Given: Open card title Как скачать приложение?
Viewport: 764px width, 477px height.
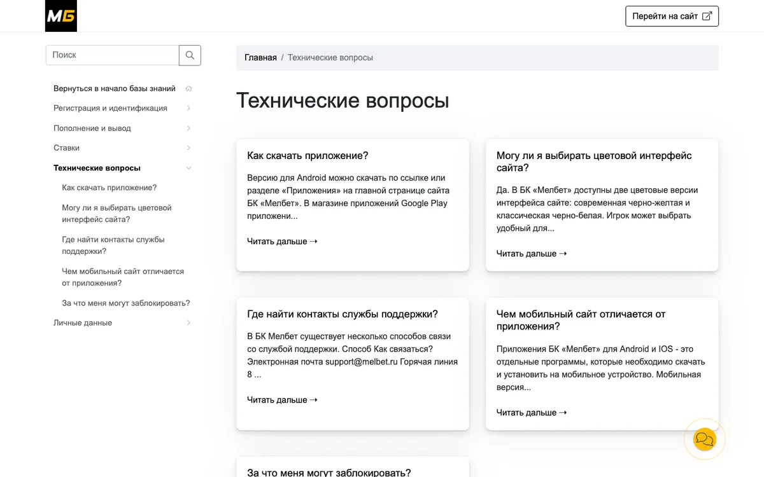Looking at the screenshot, I should click(308, 155).
